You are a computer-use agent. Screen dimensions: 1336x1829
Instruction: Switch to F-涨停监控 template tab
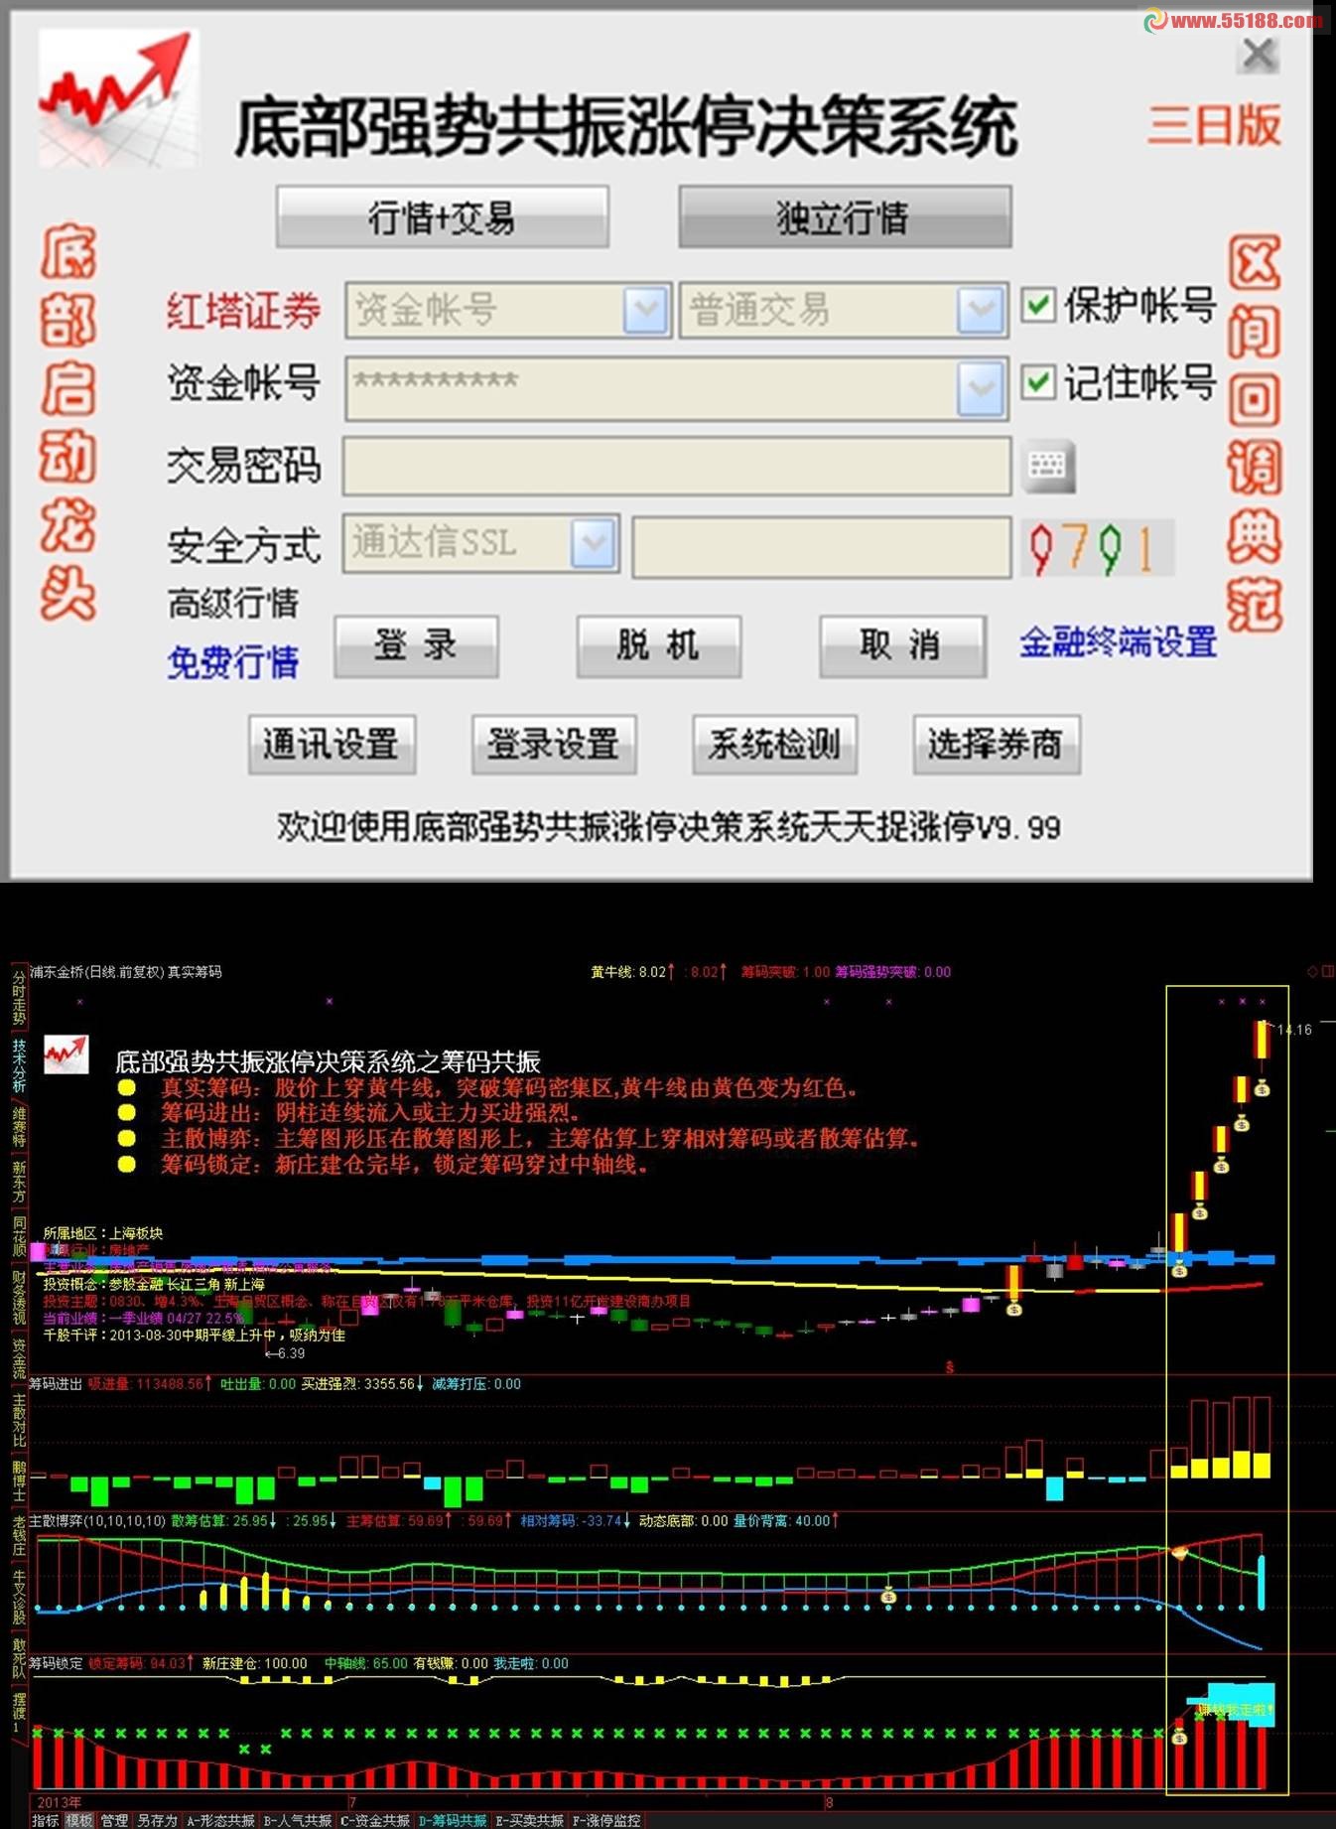click(x=606, y=1820)
